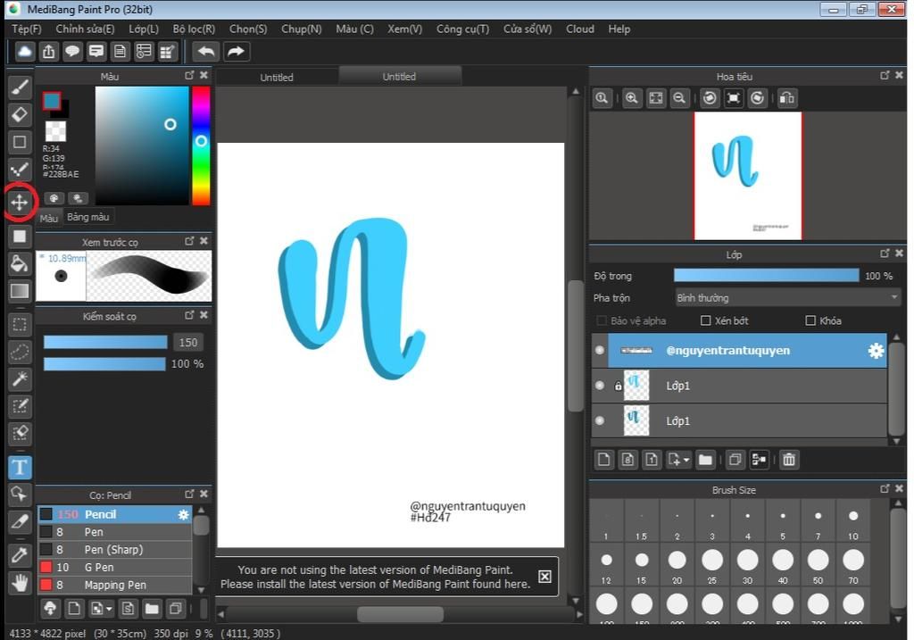Adjust Độ trong opacity slider
Image resolution: width=914 pixels, height=640 pixels.
click(x=766, y=276)
